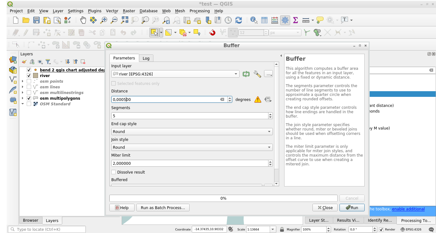The image size is (436, 233).
Task: Check the Dissolve result checkbox
Action: (113, 172)
